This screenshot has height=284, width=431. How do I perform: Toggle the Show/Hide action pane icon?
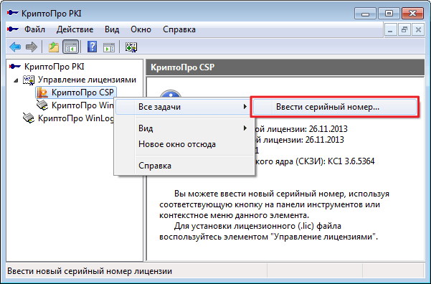pyautogui.click(x=109, y=47)
